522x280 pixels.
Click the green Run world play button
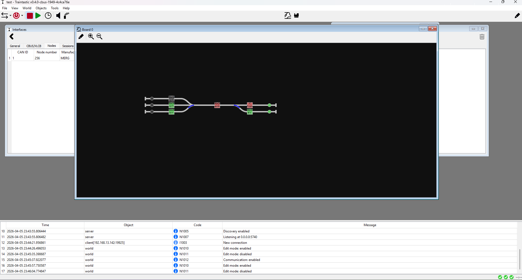[x=38, y=16]
